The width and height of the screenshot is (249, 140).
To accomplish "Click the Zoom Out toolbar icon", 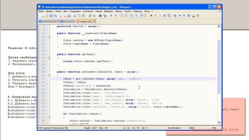I will pyautogui.click(x=116, y=16).
